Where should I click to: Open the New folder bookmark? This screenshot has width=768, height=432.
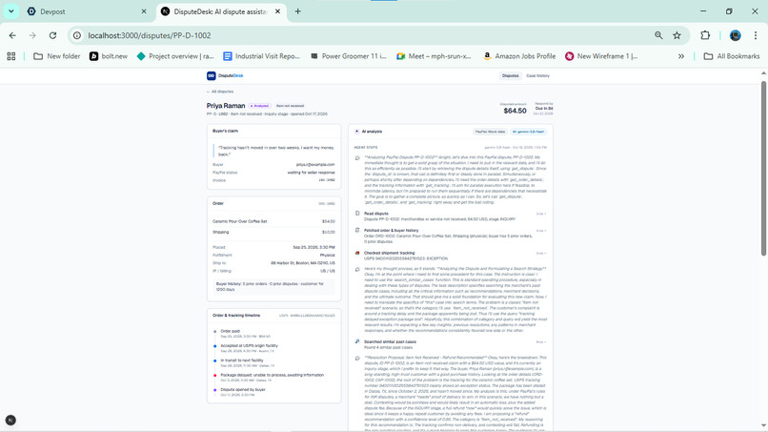57,56
